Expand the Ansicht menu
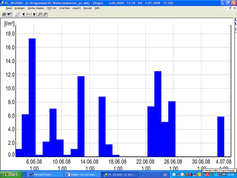The image size is (237, 178). 77,8
